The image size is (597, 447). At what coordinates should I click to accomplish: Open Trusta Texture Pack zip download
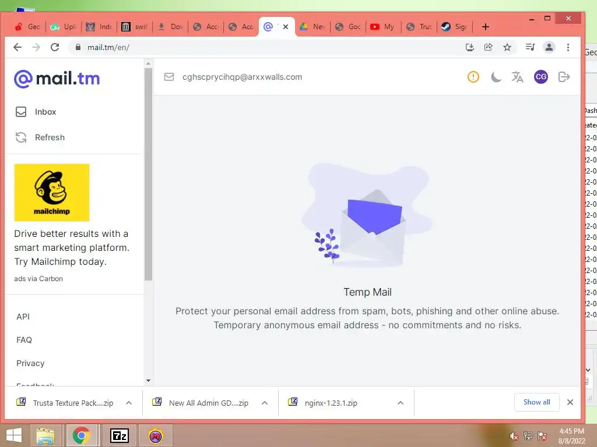click(65, 403)
